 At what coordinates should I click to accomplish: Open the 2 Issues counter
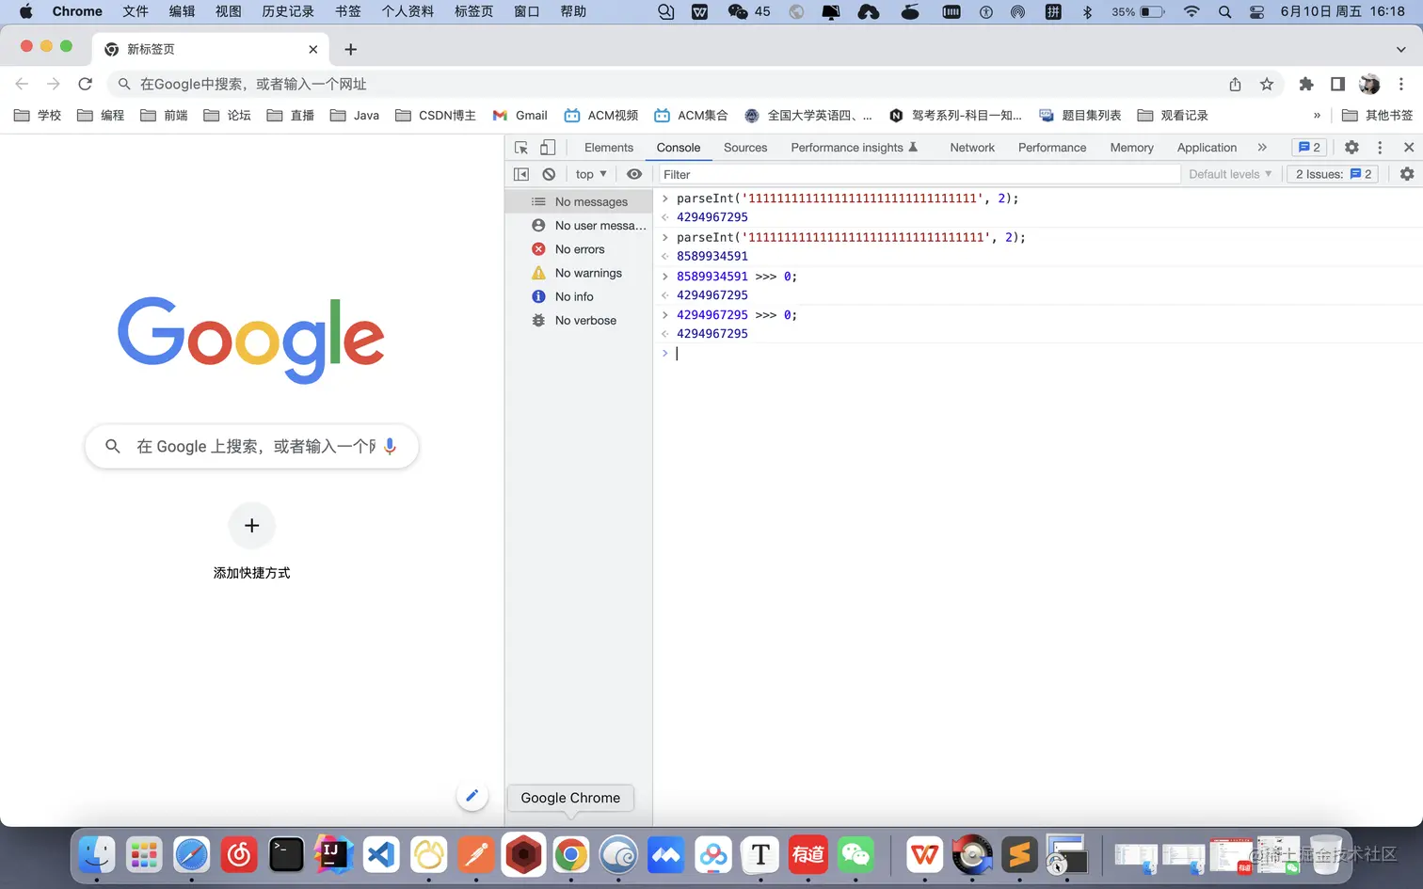tap(1334, 174)
